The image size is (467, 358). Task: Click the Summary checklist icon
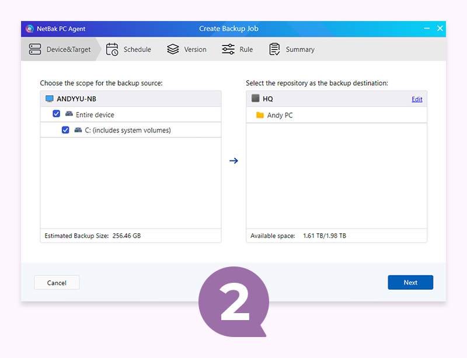pos(274,49)
